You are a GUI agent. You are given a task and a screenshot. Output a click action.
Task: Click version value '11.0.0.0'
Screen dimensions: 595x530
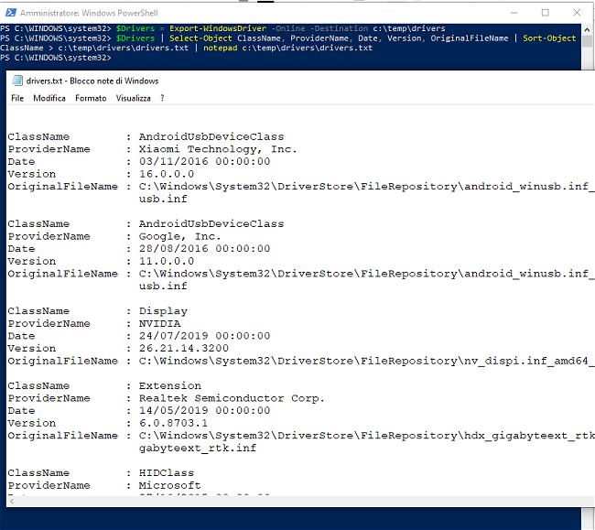point(167,262)
